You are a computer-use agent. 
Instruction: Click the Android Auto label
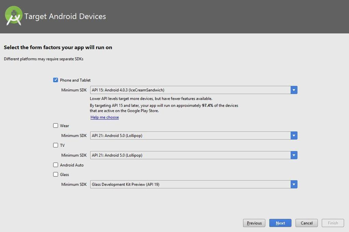tap(72, 165)
